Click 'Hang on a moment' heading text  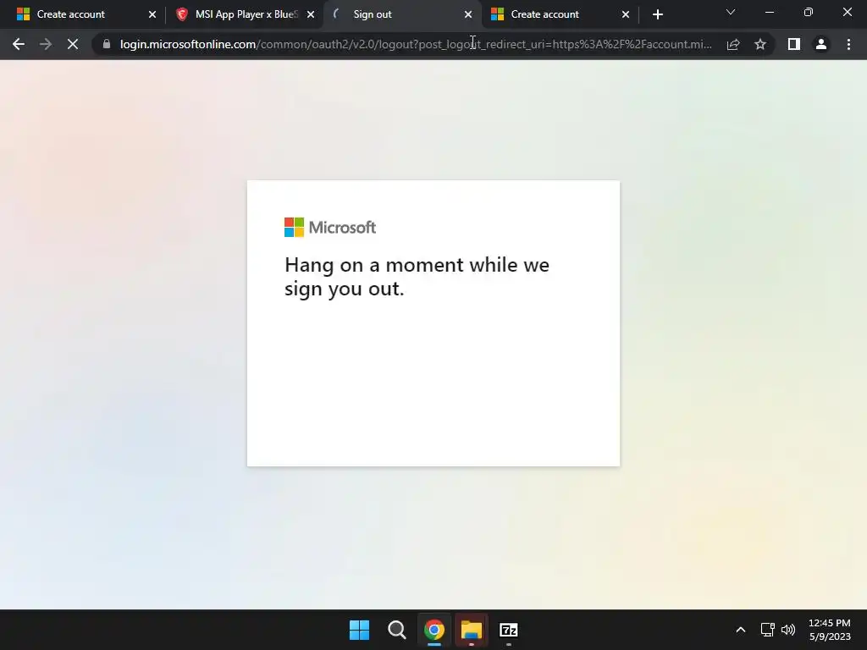[417, 277]
